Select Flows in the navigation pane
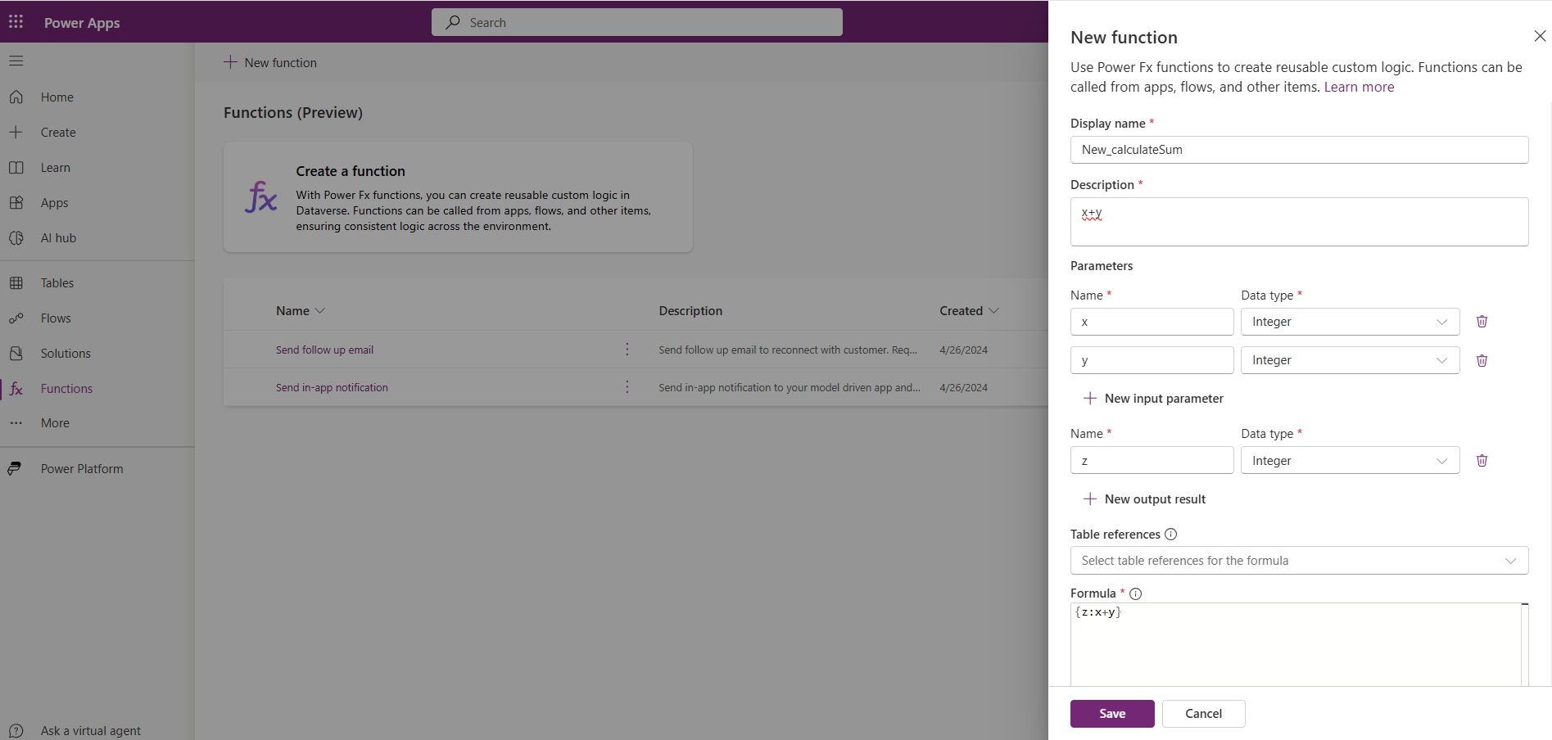Screen dimensions: 1552x740 click(54, 318)
